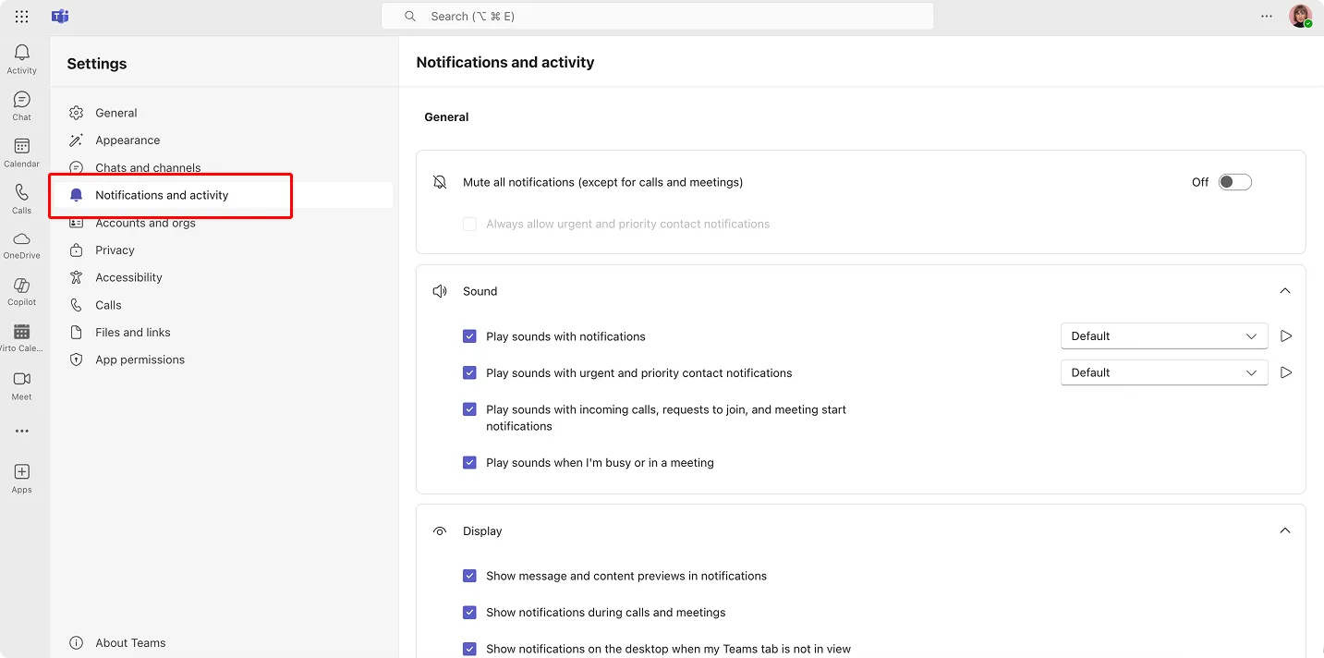This screenshot has height=658, width=1324.
Task: Collapse the Display section
Action: (1284, 530)
